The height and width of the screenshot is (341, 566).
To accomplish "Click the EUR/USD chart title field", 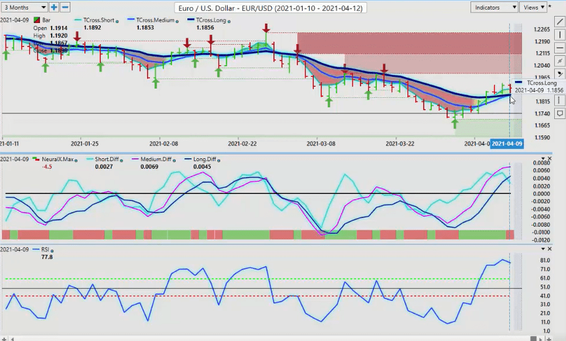I will [x=270, y=7].
